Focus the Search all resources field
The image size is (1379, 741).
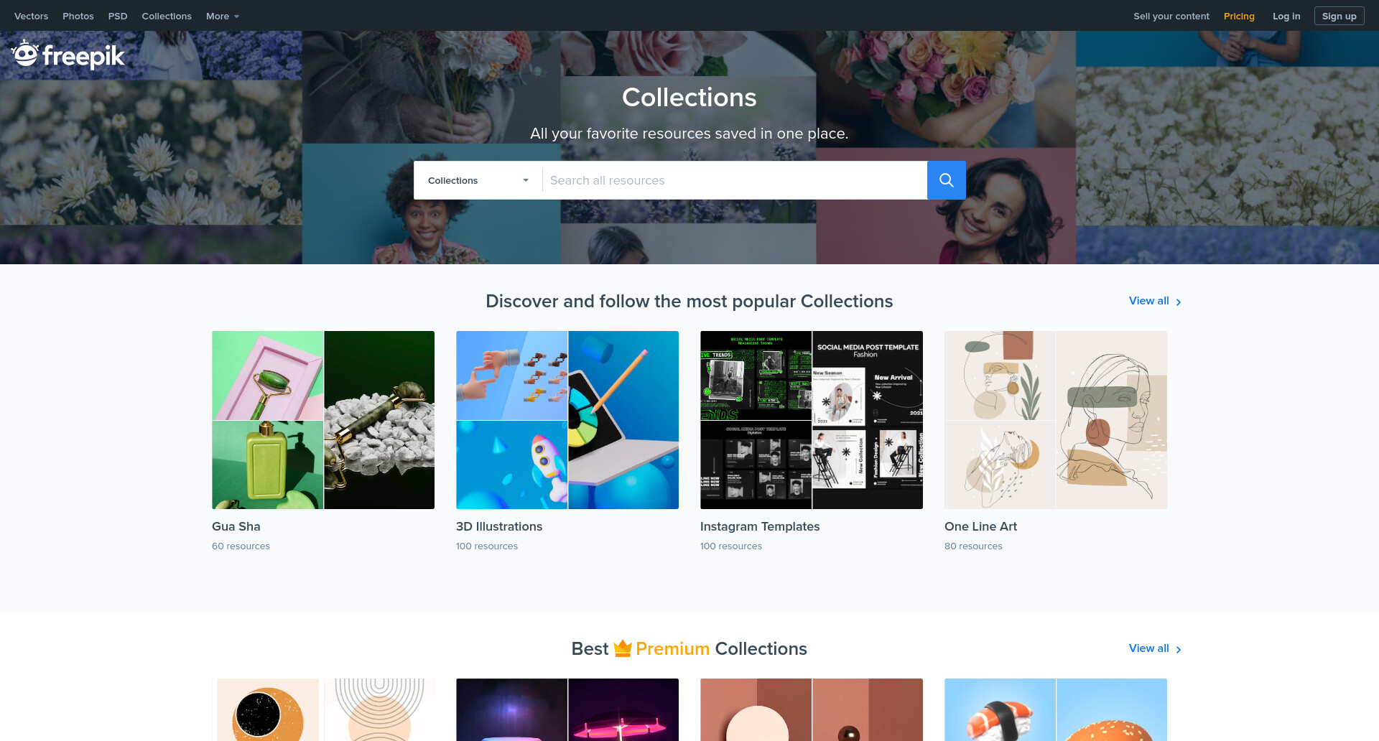(x=735, y=180)
